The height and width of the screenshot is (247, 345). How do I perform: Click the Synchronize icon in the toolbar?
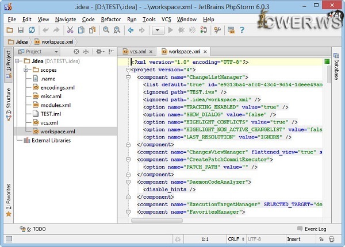pos(32,30)
